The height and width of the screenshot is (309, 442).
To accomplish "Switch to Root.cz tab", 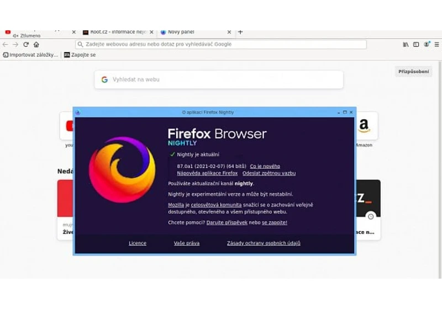I will (118, 32).
